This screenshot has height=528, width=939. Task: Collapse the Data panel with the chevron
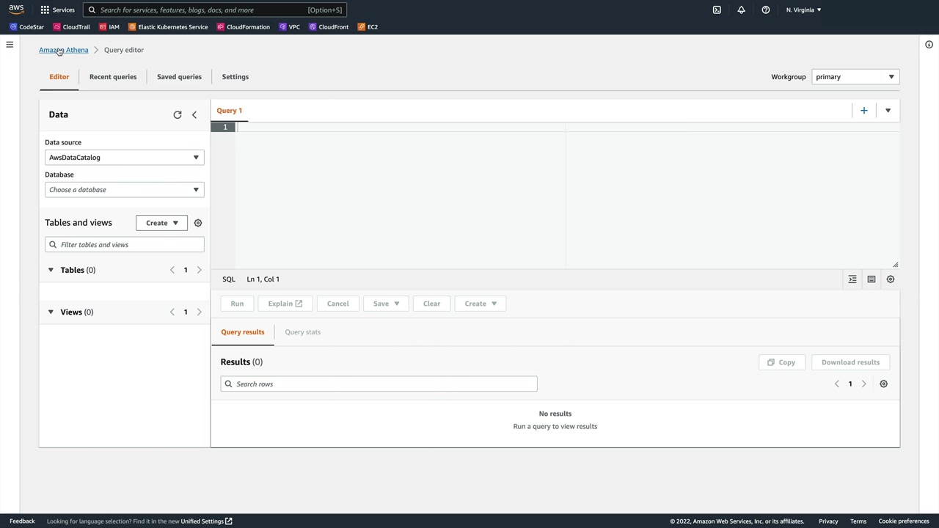point(194,114)
